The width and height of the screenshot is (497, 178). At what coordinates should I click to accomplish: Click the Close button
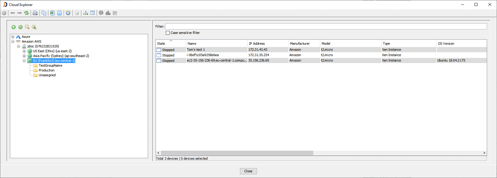(248, 171)
